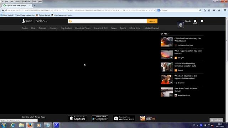Open 'Raw: Rare Clouds in Grand Canyon' link
This screenshot has width=228, height=128.
point(186,90)
